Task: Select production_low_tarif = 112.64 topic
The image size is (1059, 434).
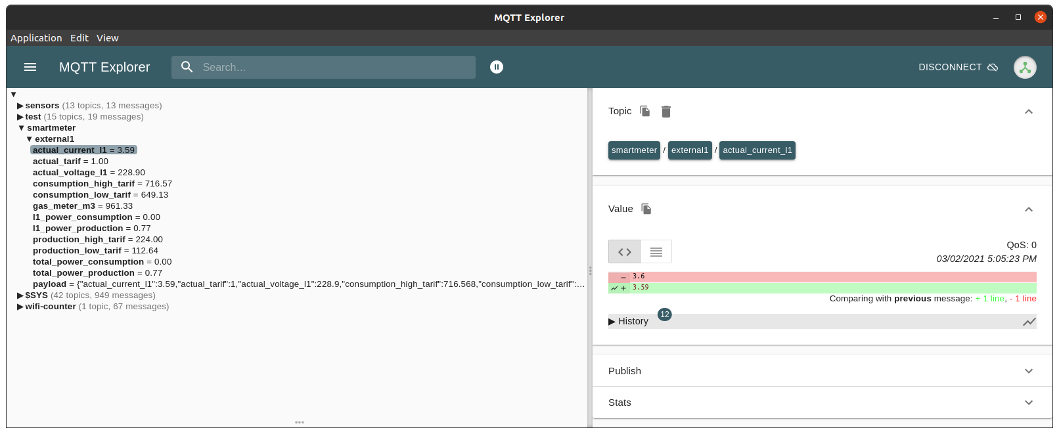Action: [95, 251]
